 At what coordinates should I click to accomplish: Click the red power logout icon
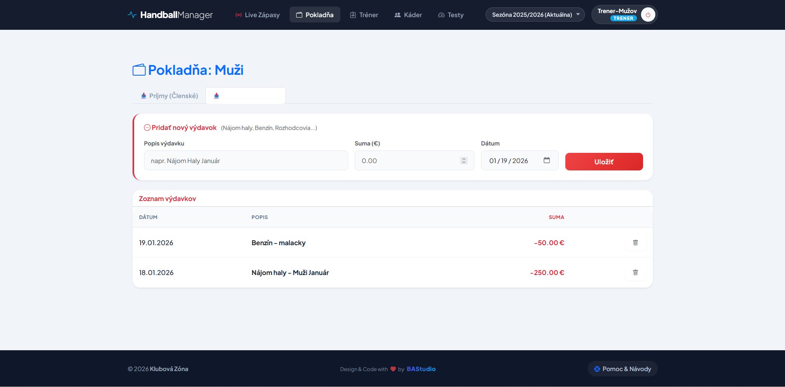pos(648,15)
